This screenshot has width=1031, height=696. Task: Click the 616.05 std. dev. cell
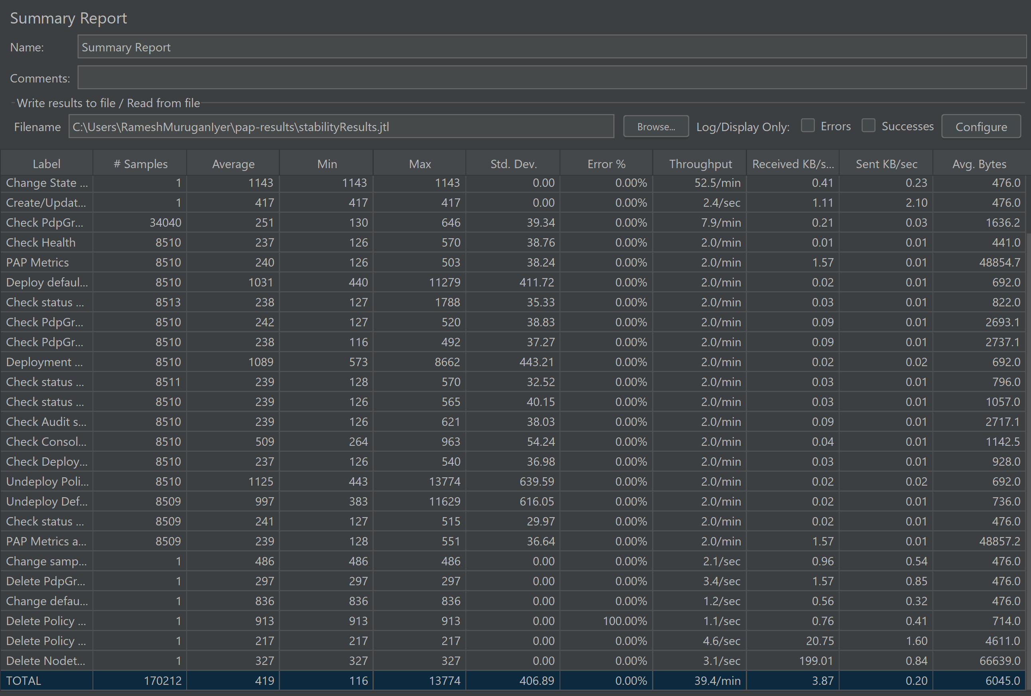(x=513, y=502)
